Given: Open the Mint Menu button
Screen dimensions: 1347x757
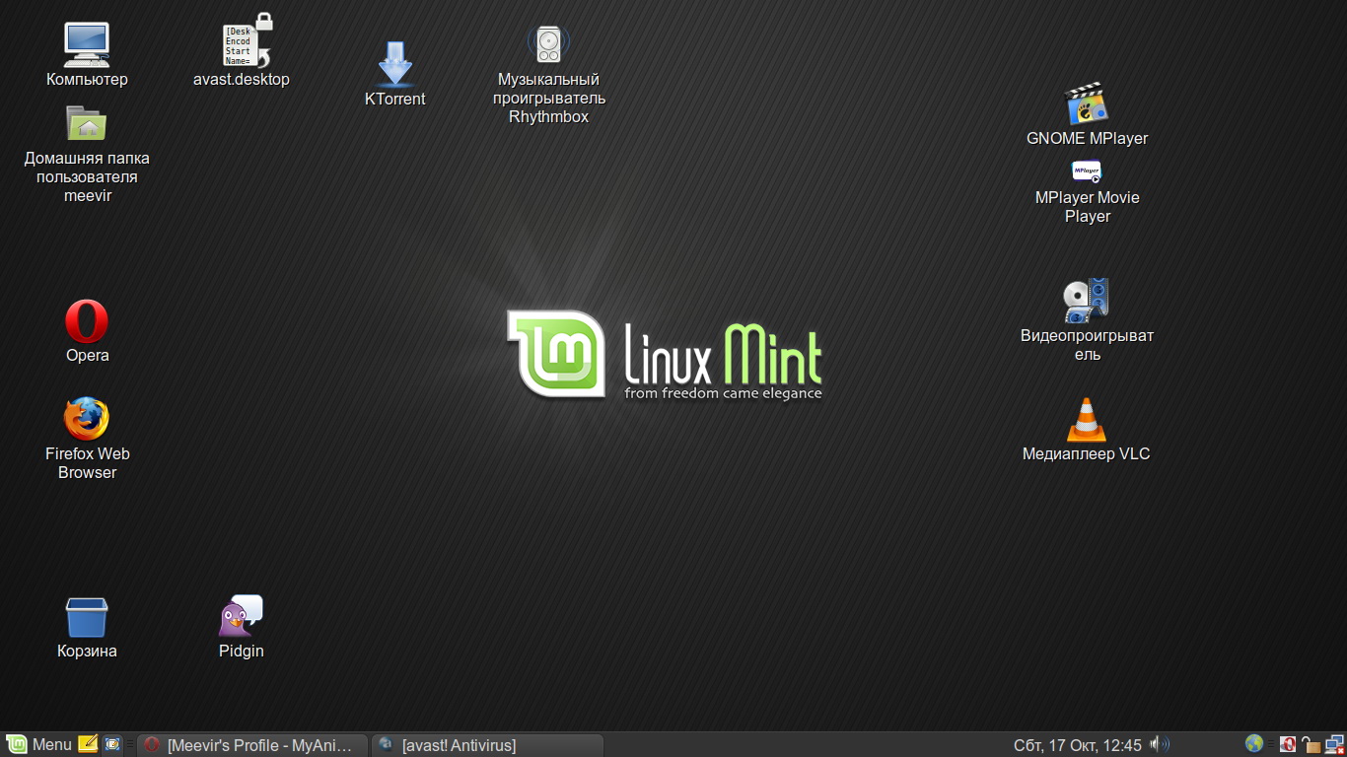Looking at the screenshot, I should pyautogui.click(x=39, y=745).
